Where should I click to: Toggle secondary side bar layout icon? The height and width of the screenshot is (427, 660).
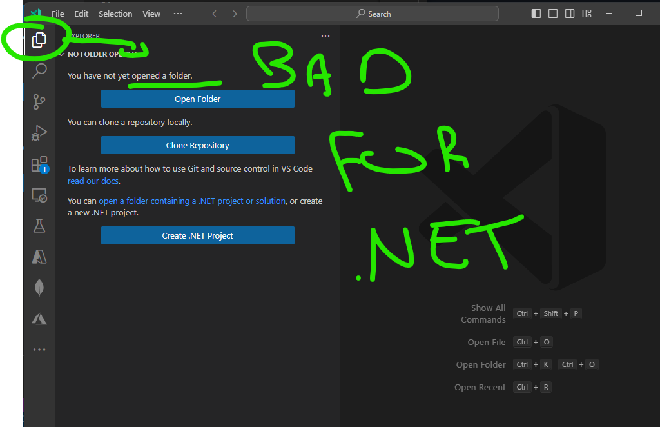(x=570, y=14)
